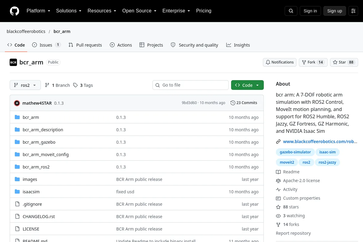View the 1 Branch link
The height and width of the screenshot is (242, 363).
57,85
